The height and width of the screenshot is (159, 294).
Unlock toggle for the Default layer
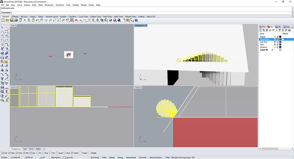(x=278, y=37)
